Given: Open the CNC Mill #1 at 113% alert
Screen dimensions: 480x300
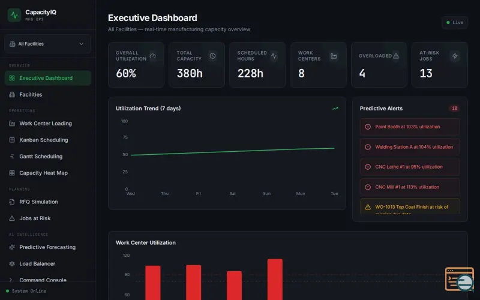Looking at the screenshot, I should coord(410,187).
